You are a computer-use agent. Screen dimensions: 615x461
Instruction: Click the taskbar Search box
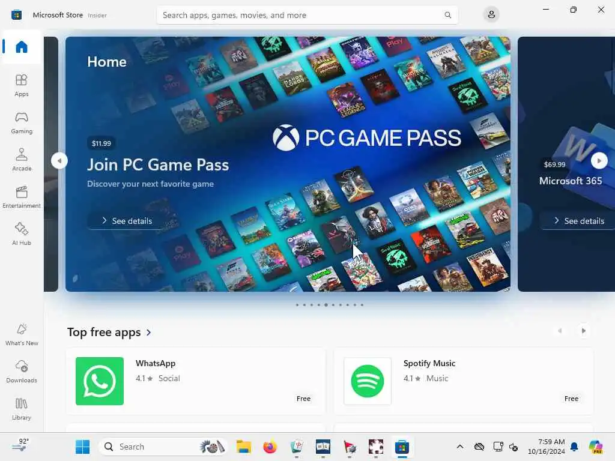[163, 447]
